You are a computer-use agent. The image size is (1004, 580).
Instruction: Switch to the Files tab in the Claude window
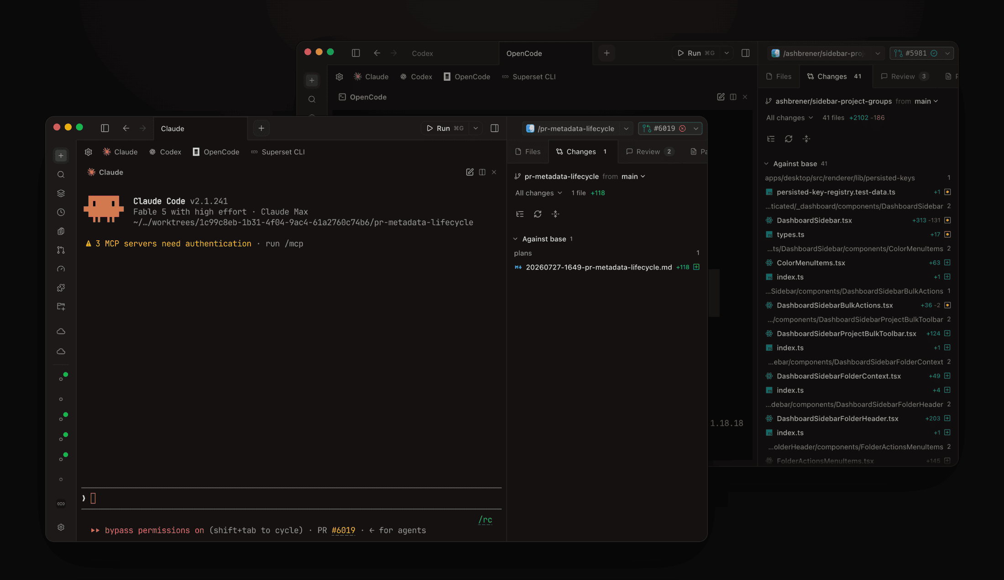[528, 151]
